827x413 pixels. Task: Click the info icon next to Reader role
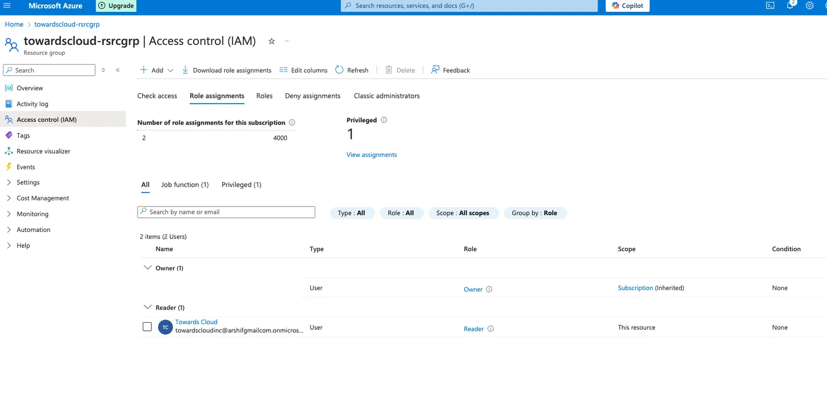pyautogui.click(x=491, y=329)
